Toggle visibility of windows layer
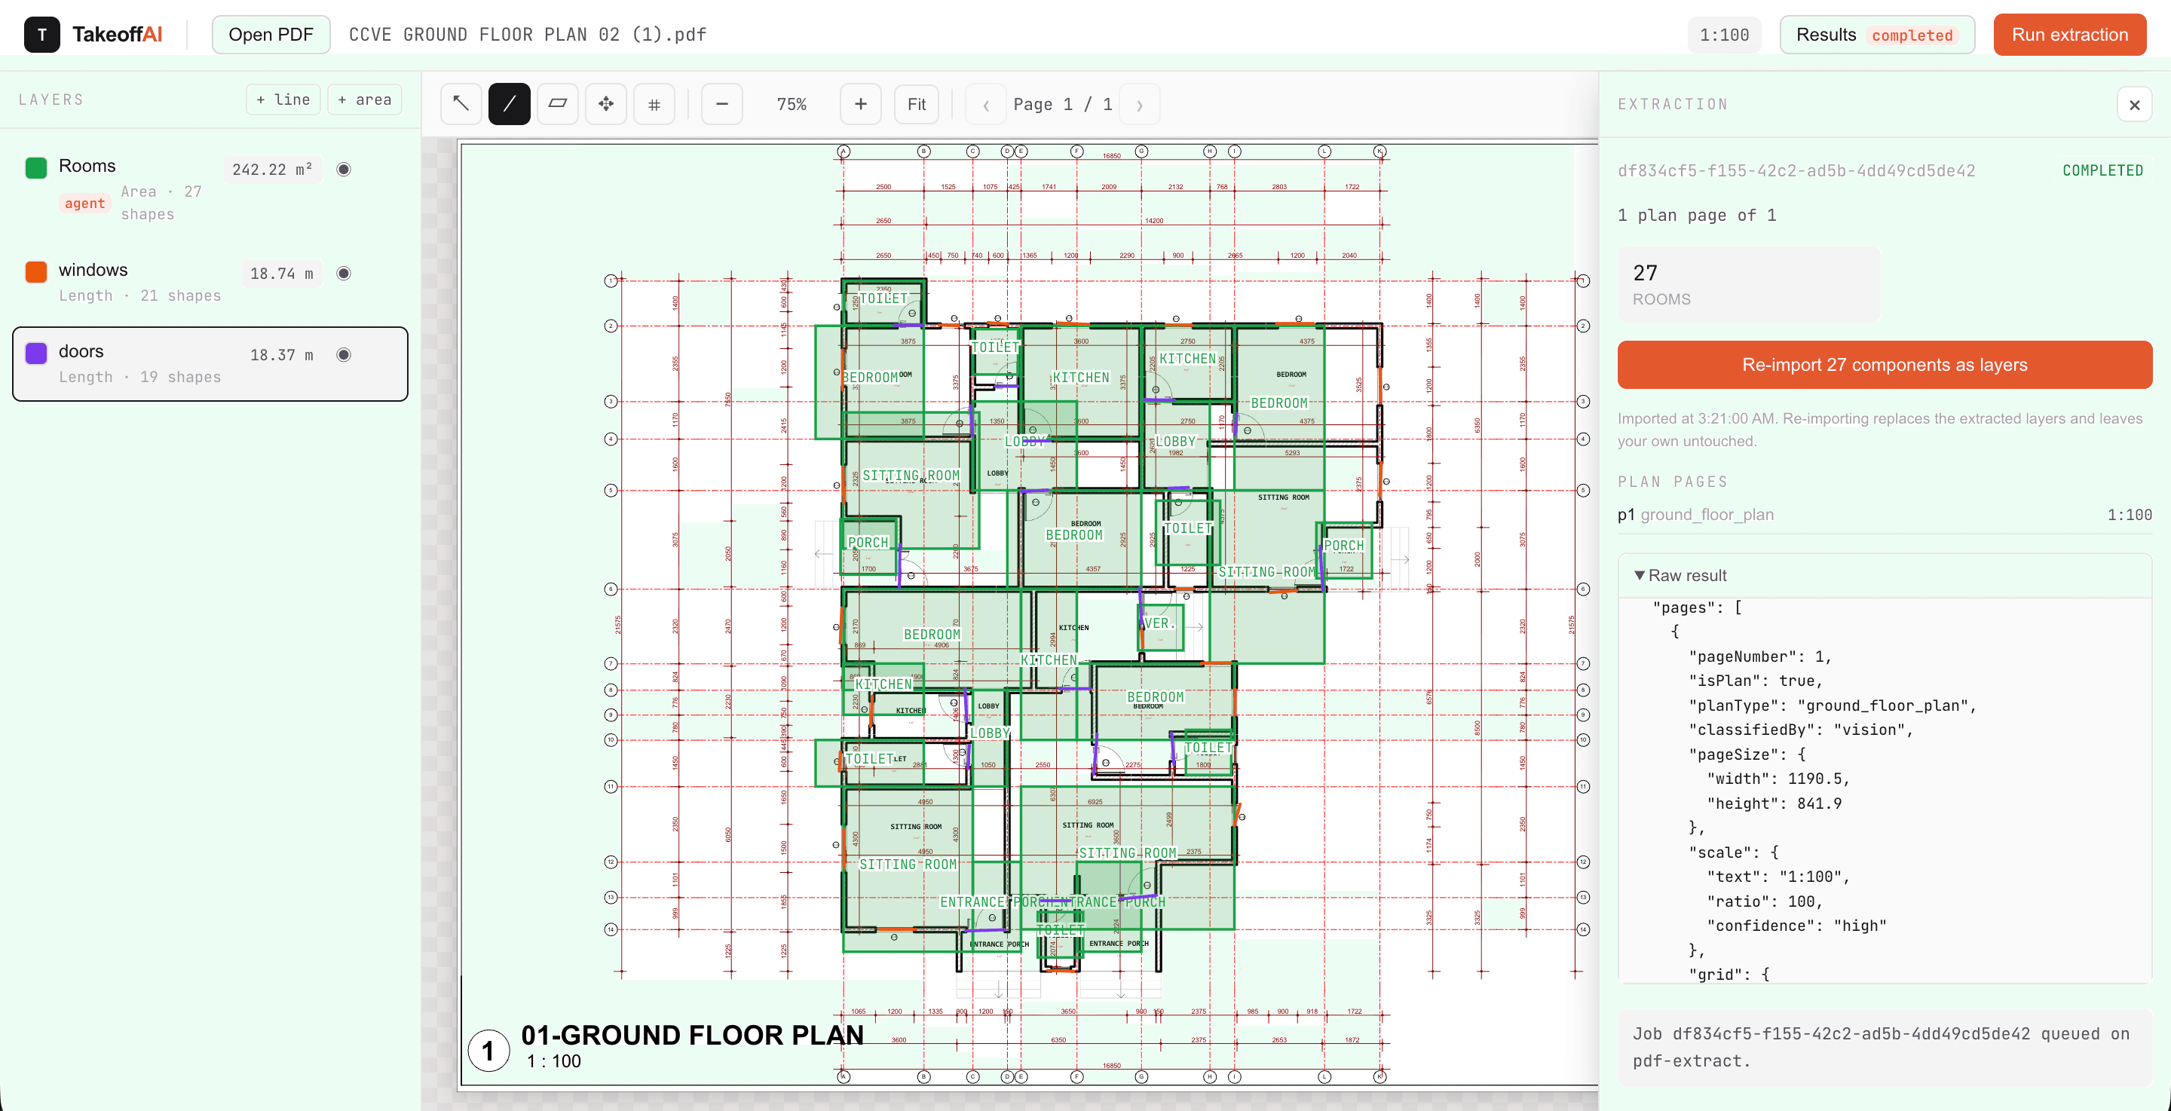The height and width of the screenshot is (1111, 2171). pyautogui.click(x=344, y=273)
